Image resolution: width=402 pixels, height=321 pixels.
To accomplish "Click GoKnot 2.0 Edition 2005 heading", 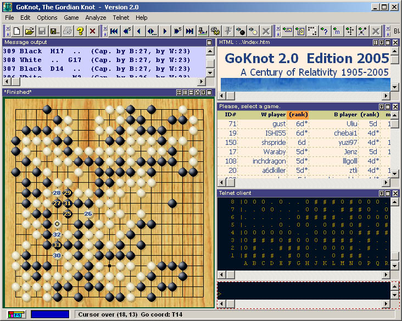I will pyautogui.click(x=307, y=59).
